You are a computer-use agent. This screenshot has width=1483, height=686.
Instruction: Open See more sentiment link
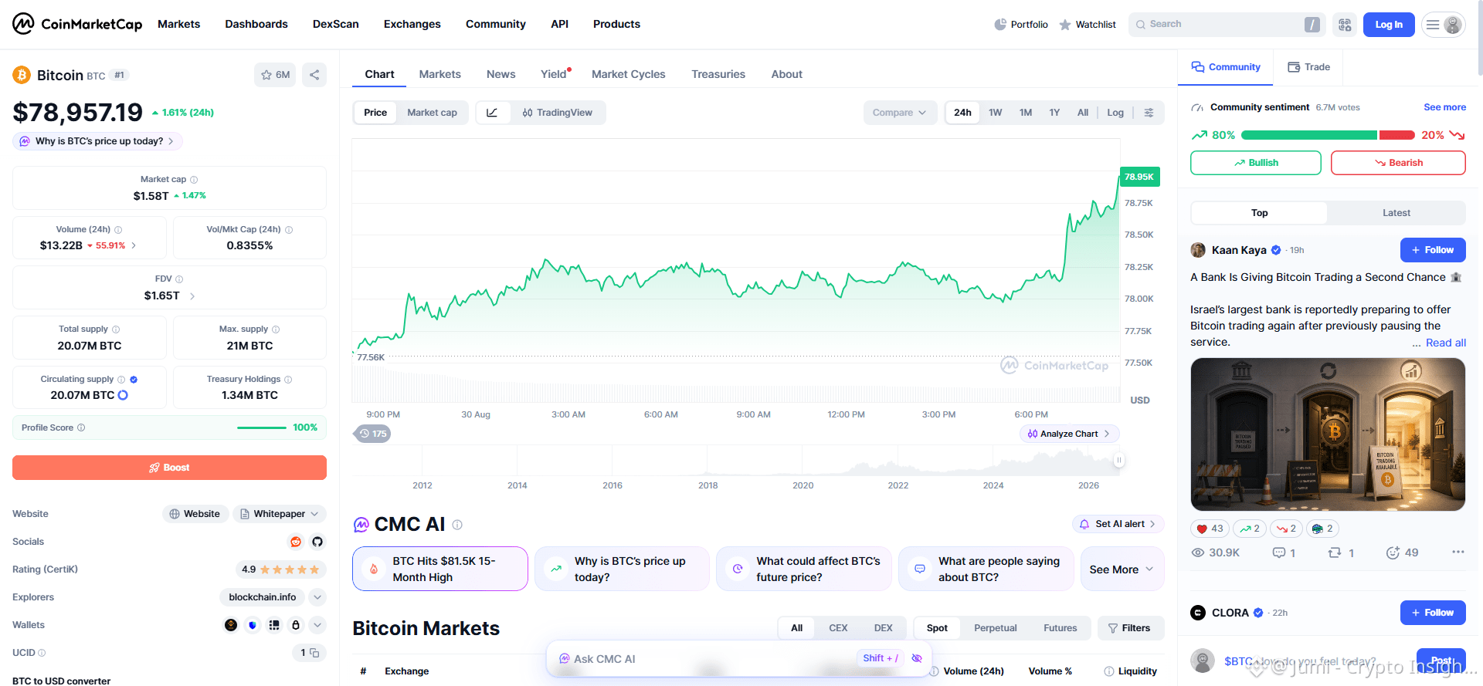tap(1444, 107)
